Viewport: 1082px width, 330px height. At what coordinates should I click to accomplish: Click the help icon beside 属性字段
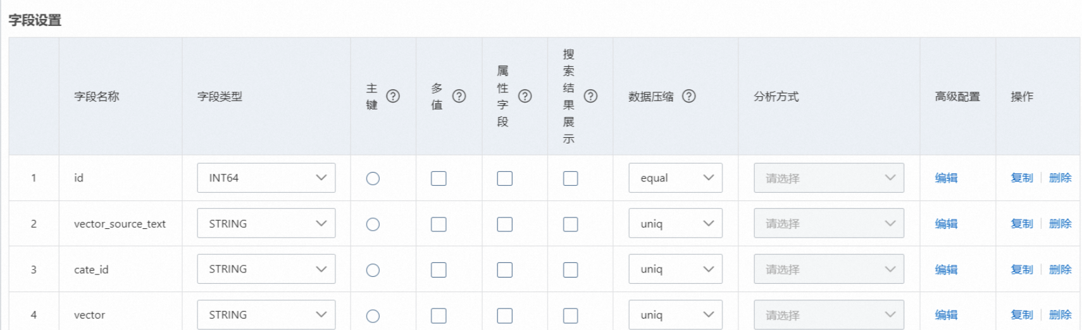(525, 96)
